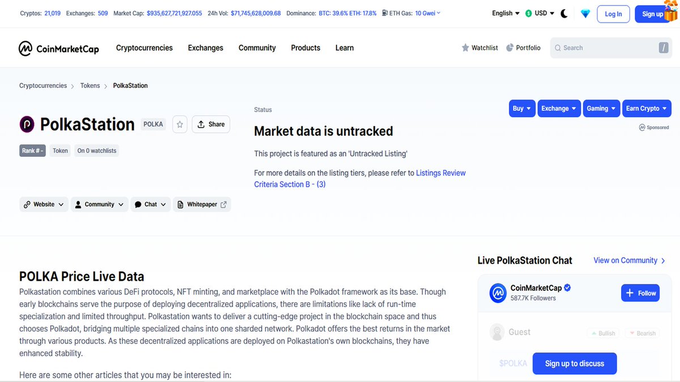Go to Tokens breadcrumb

[90, 85]
